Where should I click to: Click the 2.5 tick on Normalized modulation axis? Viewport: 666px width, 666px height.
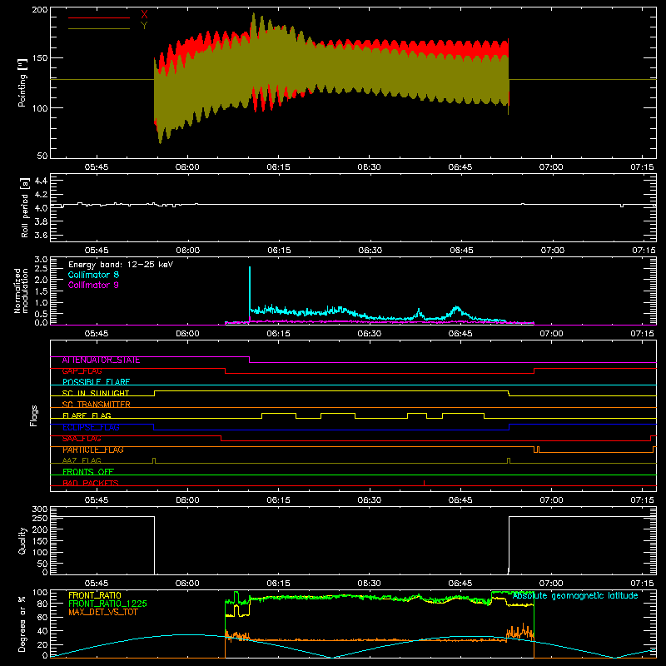point(41,269)
